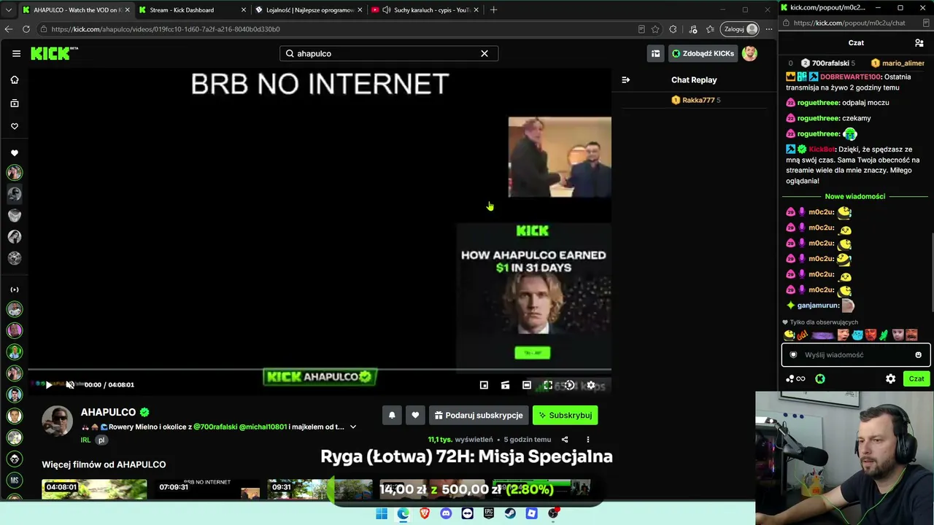
Task: Switch to the Lojalność browser tab
Action: click(308, 10)
